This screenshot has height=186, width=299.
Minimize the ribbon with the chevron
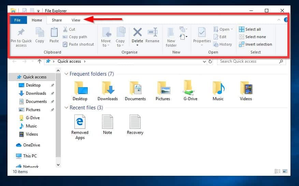279,20
